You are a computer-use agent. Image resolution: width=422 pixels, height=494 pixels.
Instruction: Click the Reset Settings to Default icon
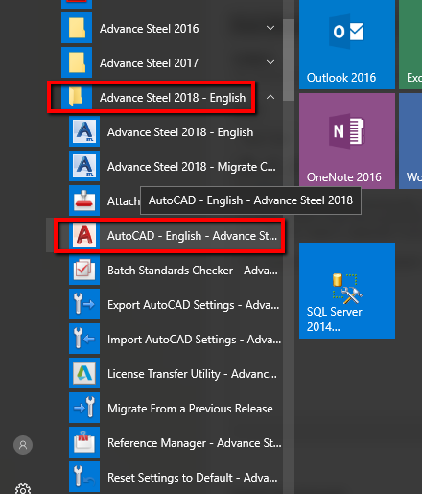click(x=84, y=477)
